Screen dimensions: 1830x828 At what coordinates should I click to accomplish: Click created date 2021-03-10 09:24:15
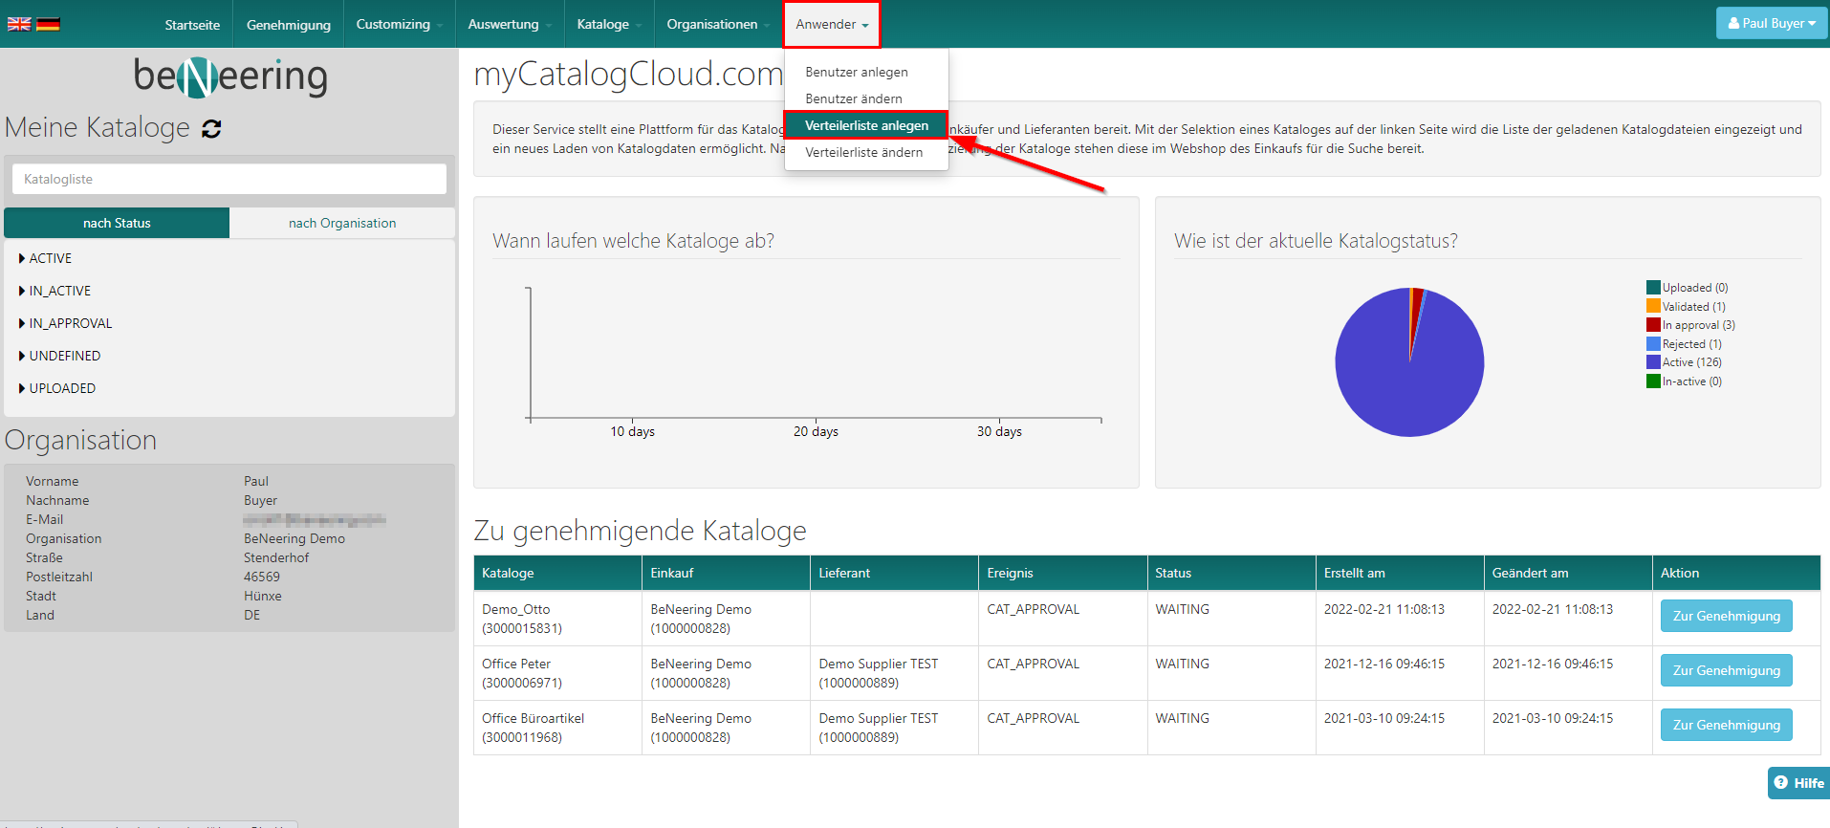(x=1384, y=718)
